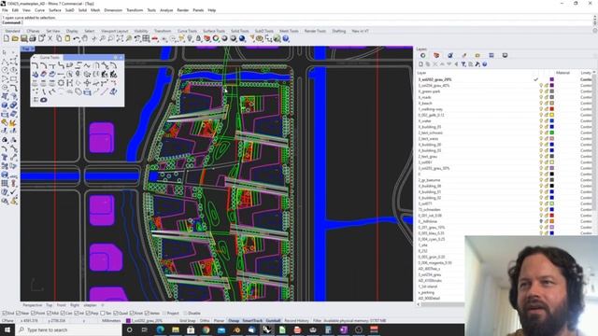This screenshot has width=598, height=336.
Task: Open the monitor Display tab icon in panel
Action: [x=505, y=56]
